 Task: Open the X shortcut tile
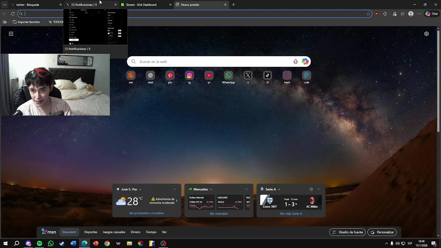(x=248, y=75)
